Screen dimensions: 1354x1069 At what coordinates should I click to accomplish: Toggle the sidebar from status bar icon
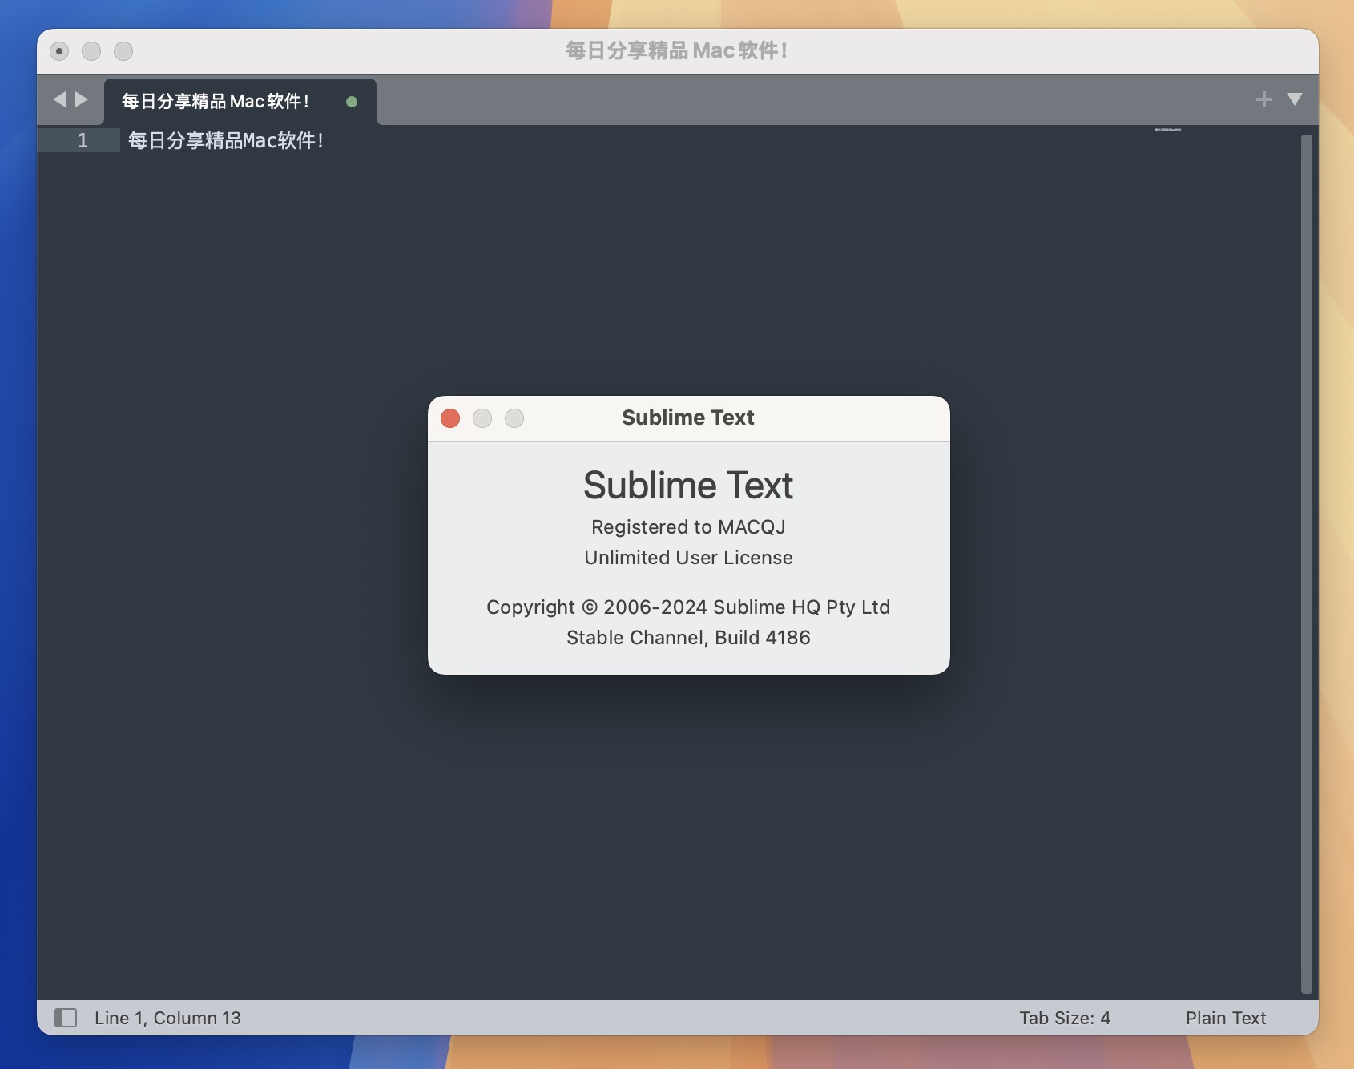(66, 1018)
